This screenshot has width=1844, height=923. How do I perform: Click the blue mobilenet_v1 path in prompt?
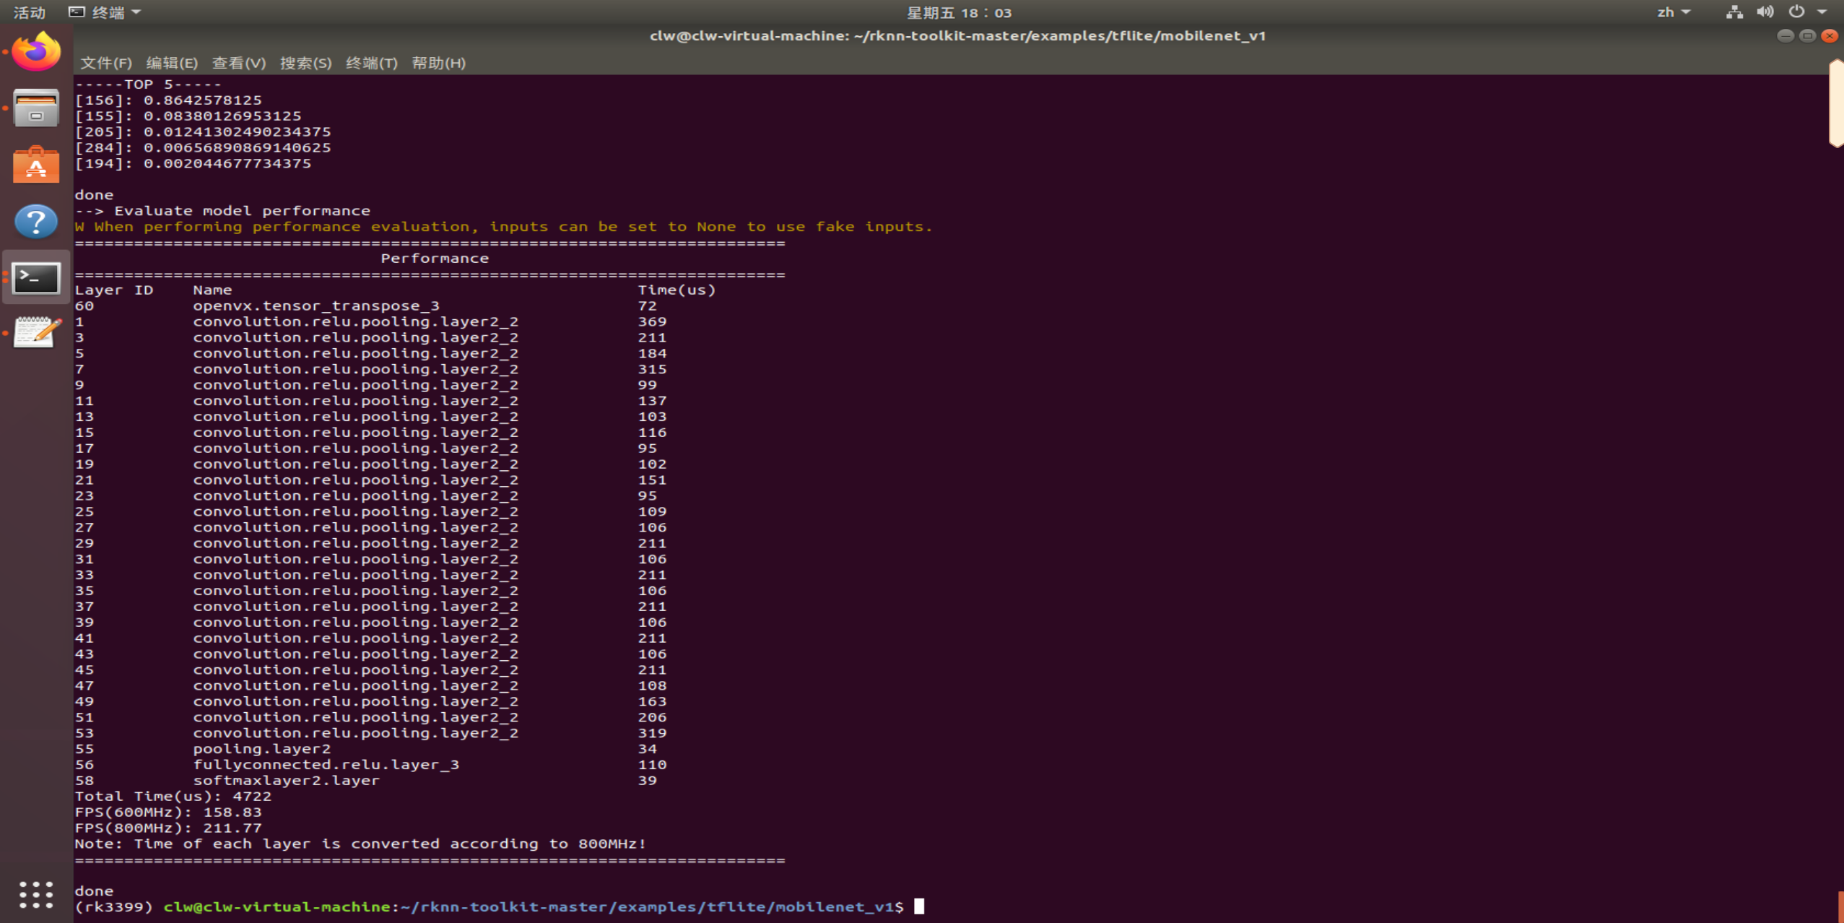pos(648,907)
